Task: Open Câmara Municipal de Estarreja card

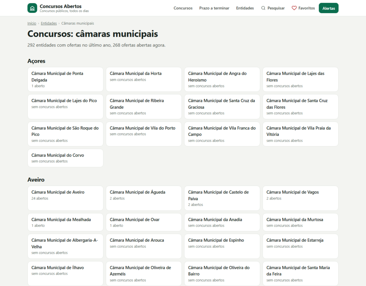Action: click(x=300, y=246)
